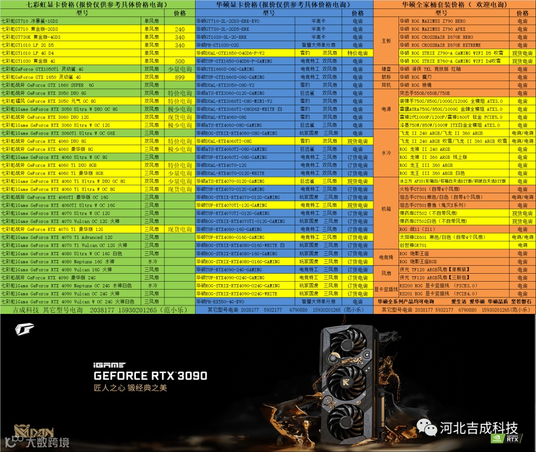536x452 pixels.
Task: Select row '华硕PH-GT1030-O2G'
Action: (284, 45)
